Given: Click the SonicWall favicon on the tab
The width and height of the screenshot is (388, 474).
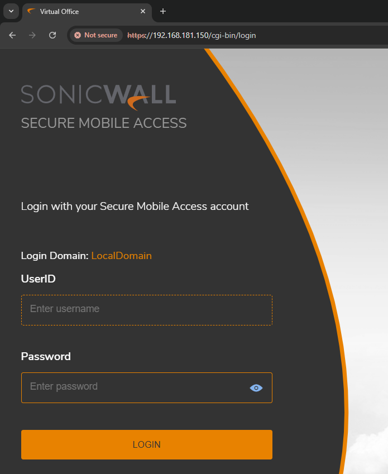Looking at the screenshot, I should (x=31, y=11).
